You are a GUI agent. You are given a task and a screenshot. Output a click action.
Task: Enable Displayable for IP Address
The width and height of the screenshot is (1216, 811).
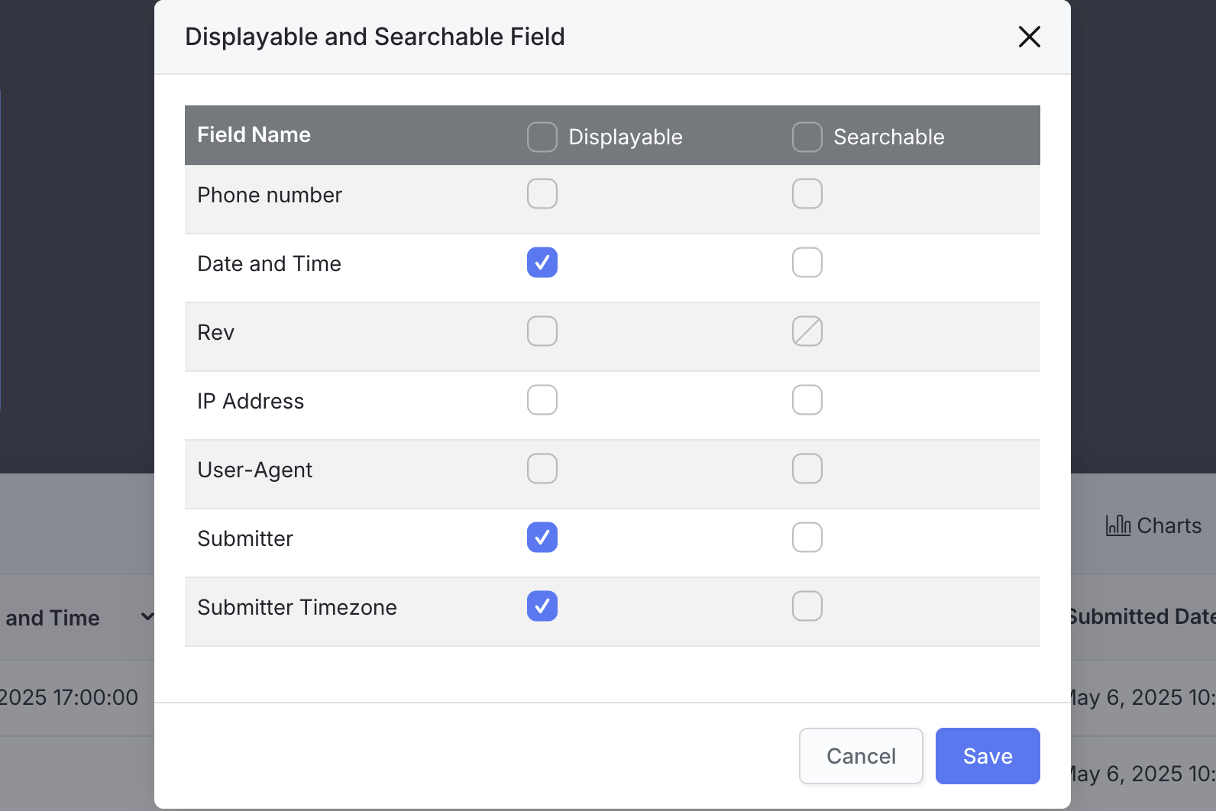[x=542, y=400]
